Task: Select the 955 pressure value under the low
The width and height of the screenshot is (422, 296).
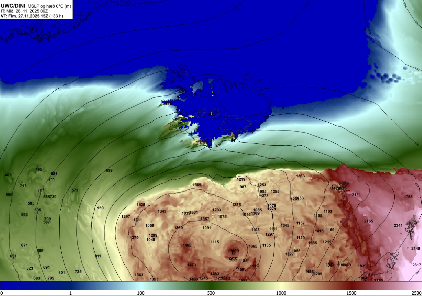Action: (x=233, y=259)
